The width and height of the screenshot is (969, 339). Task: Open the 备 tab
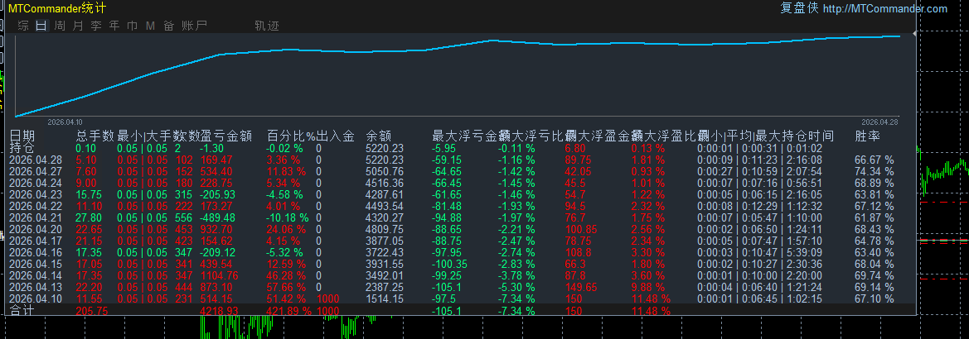(169, 26)
